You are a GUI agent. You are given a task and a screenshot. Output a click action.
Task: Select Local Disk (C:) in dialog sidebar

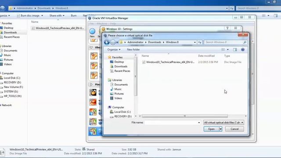coord(120,112)
